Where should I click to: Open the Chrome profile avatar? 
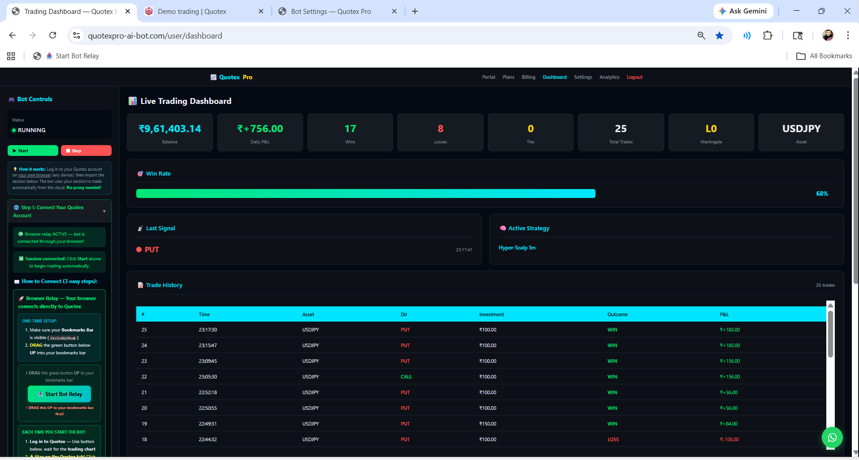[x=828, y=35]
